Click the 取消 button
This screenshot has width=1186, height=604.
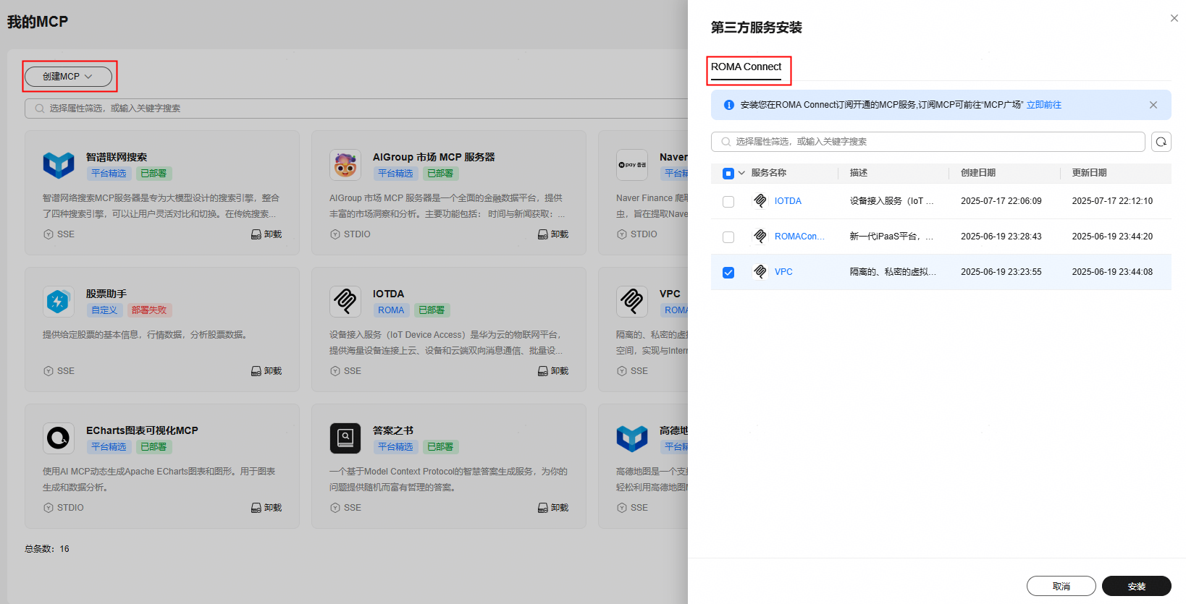(1061, 586)
